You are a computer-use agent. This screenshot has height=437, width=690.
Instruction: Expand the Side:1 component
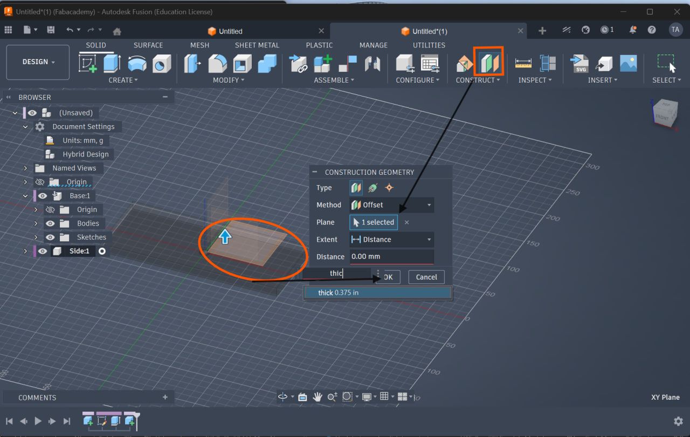[x=25, y=251]
